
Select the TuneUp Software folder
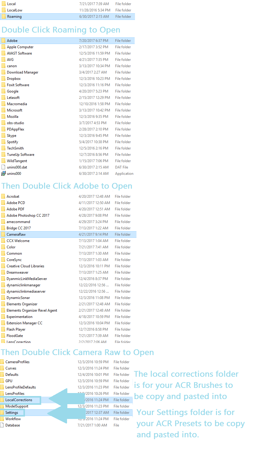click(x=20, y=155)
